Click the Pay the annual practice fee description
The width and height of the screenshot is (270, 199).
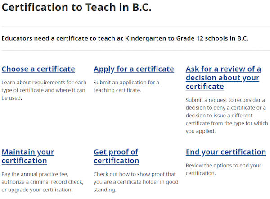(x=43, y=182)
